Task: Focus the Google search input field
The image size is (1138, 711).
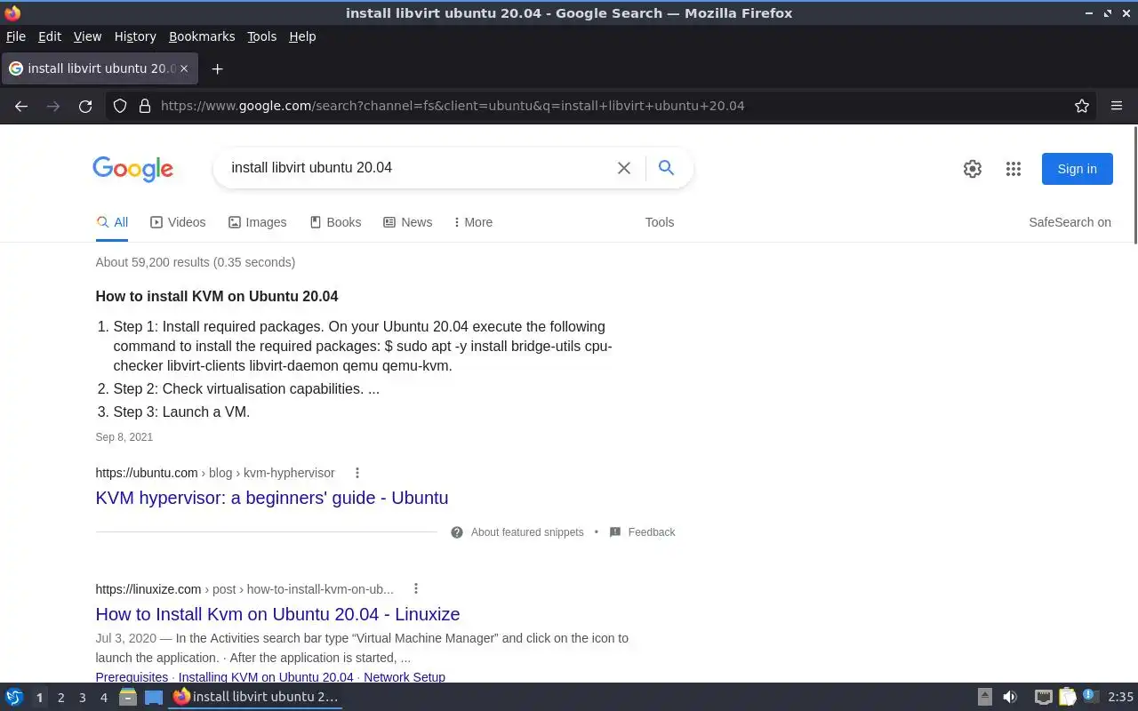Action: click(x=418, y=167)
